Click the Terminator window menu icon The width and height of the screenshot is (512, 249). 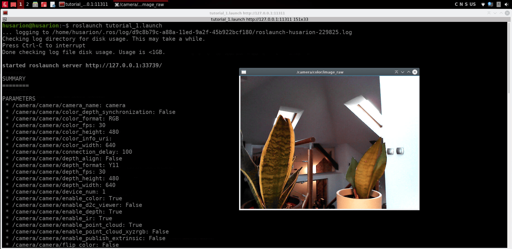(x=5, y=13)
